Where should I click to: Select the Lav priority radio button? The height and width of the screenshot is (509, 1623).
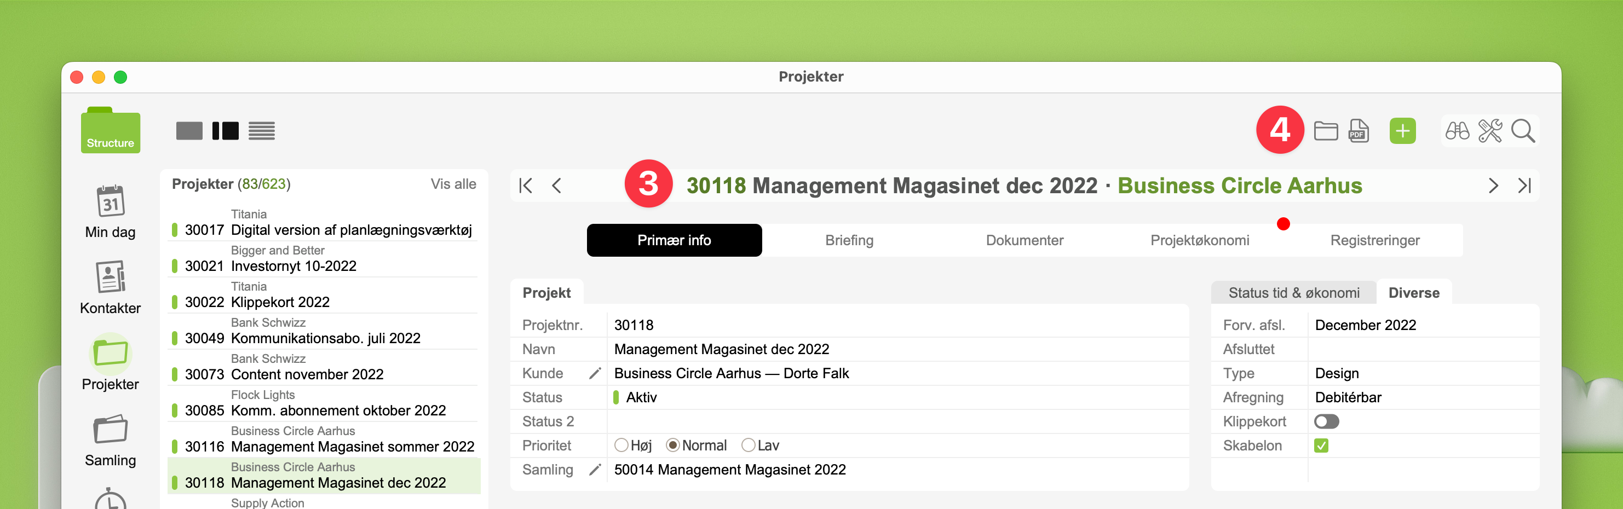point(748,446)
